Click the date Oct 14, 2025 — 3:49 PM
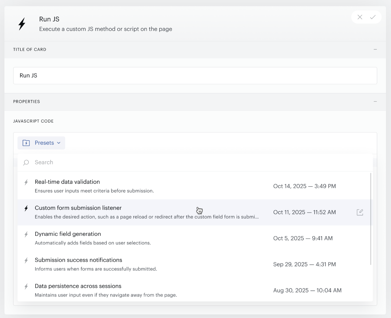Image resolution: width=391 pixels, height=318 pixels. pyautogui.click(x=304, y=186)
